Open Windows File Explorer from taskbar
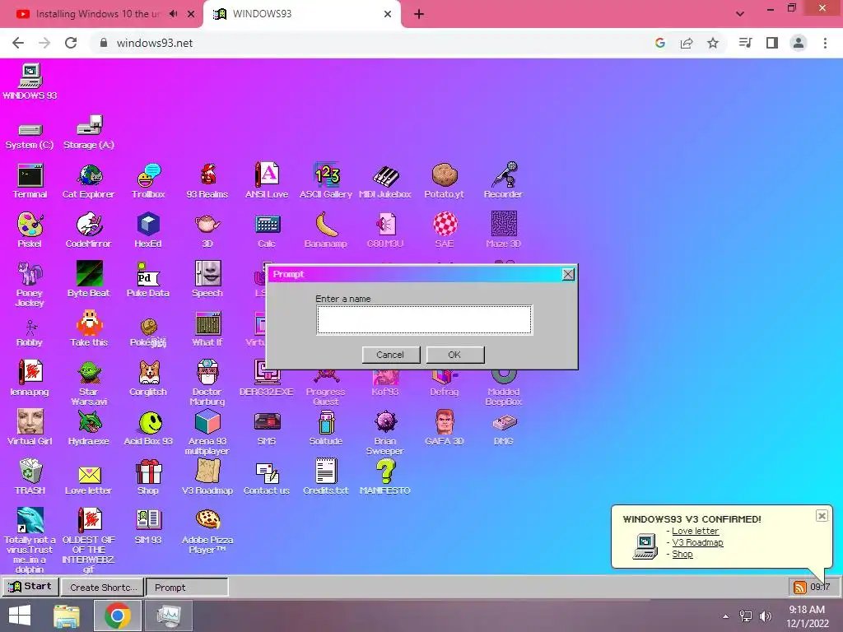This screenshot has width=843, height=632. [x=66, y=616]
